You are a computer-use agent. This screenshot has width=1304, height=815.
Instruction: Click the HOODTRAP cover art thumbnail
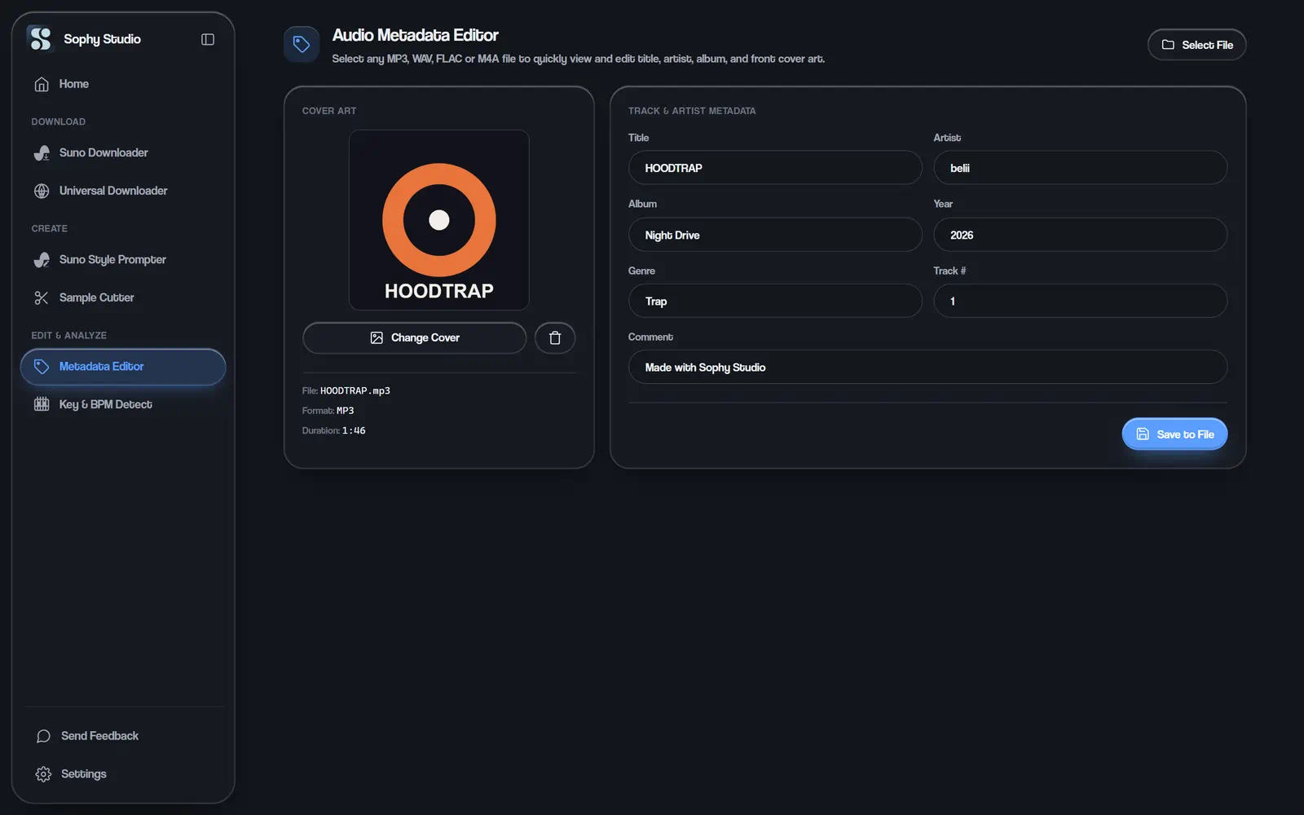pyautogui.click(x=439, y=220)
